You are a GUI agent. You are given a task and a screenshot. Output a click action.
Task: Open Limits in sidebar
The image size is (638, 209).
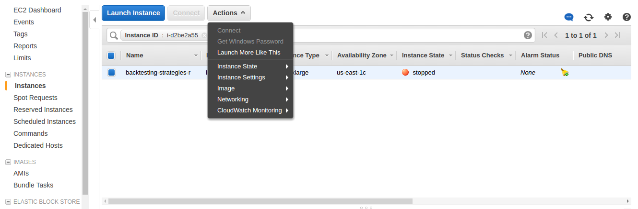22,58
